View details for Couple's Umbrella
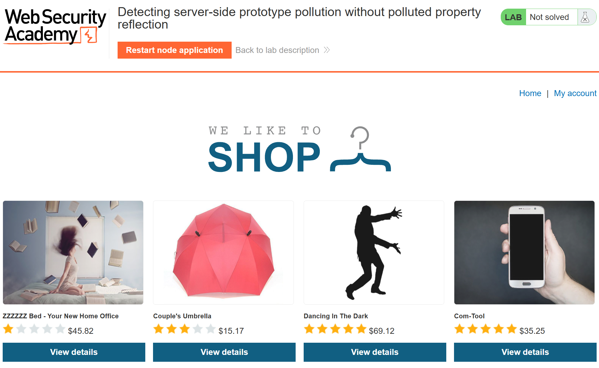Viewport: 599px width, 368px height. point(224,352)
